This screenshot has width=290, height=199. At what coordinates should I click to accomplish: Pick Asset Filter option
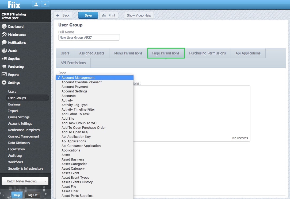click(95, 191)
